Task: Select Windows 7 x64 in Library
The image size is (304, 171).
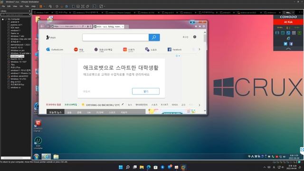Action: [x=17, y=36]
